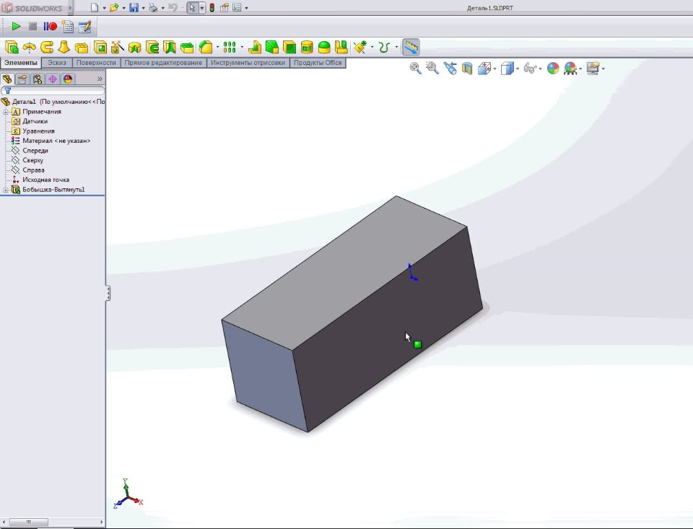
Task: Open the PropertyManager panel tab
Action: tap(22, 79)
